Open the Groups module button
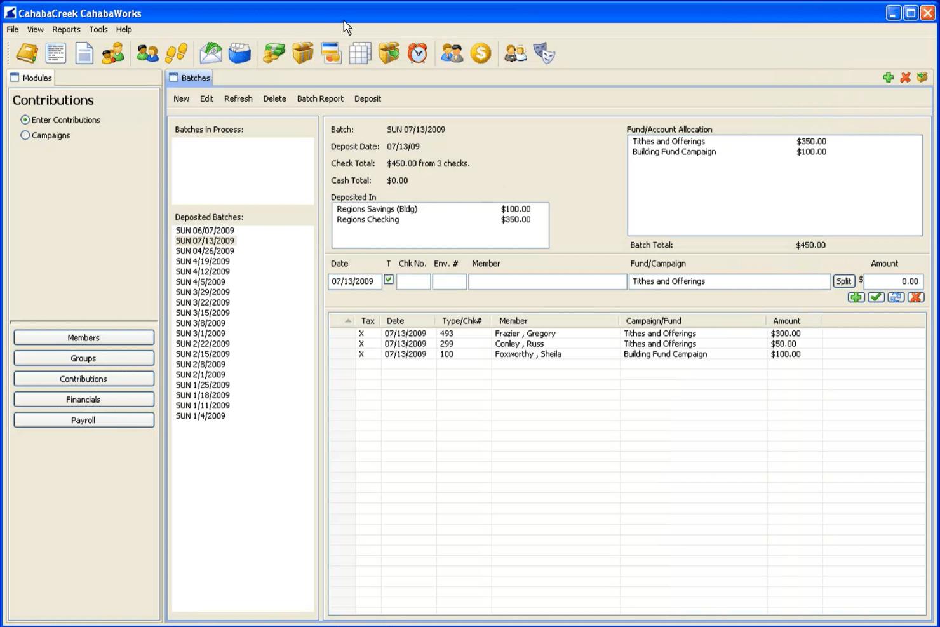This screenshot has height=627, width=940. pos(84,358)
